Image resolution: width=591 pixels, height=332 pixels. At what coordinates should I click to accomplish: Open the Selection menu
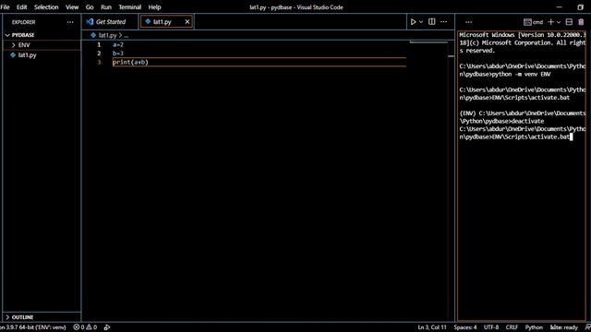tap(46, 7)
